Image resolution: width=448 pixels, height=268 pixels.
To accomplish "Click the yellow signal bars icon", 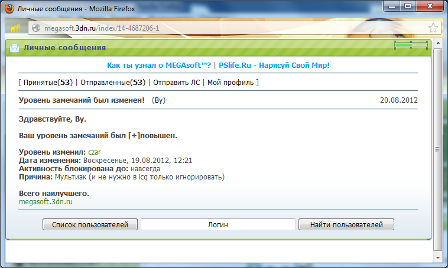I will [x=15, y=28].
